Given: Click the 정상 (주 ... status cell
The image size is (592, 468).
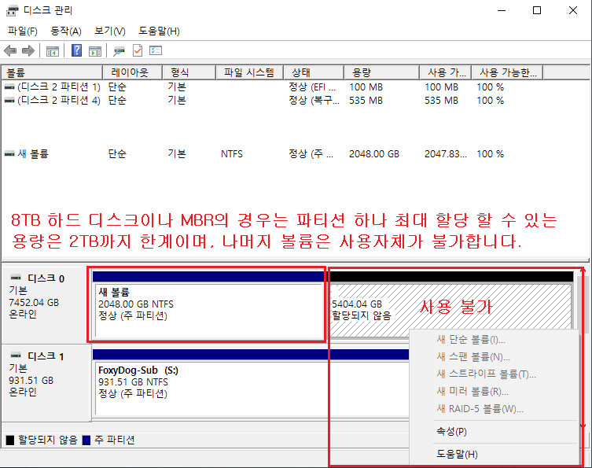Looking at the screenshot, I should pyautogui.click(x=311, y=153).
